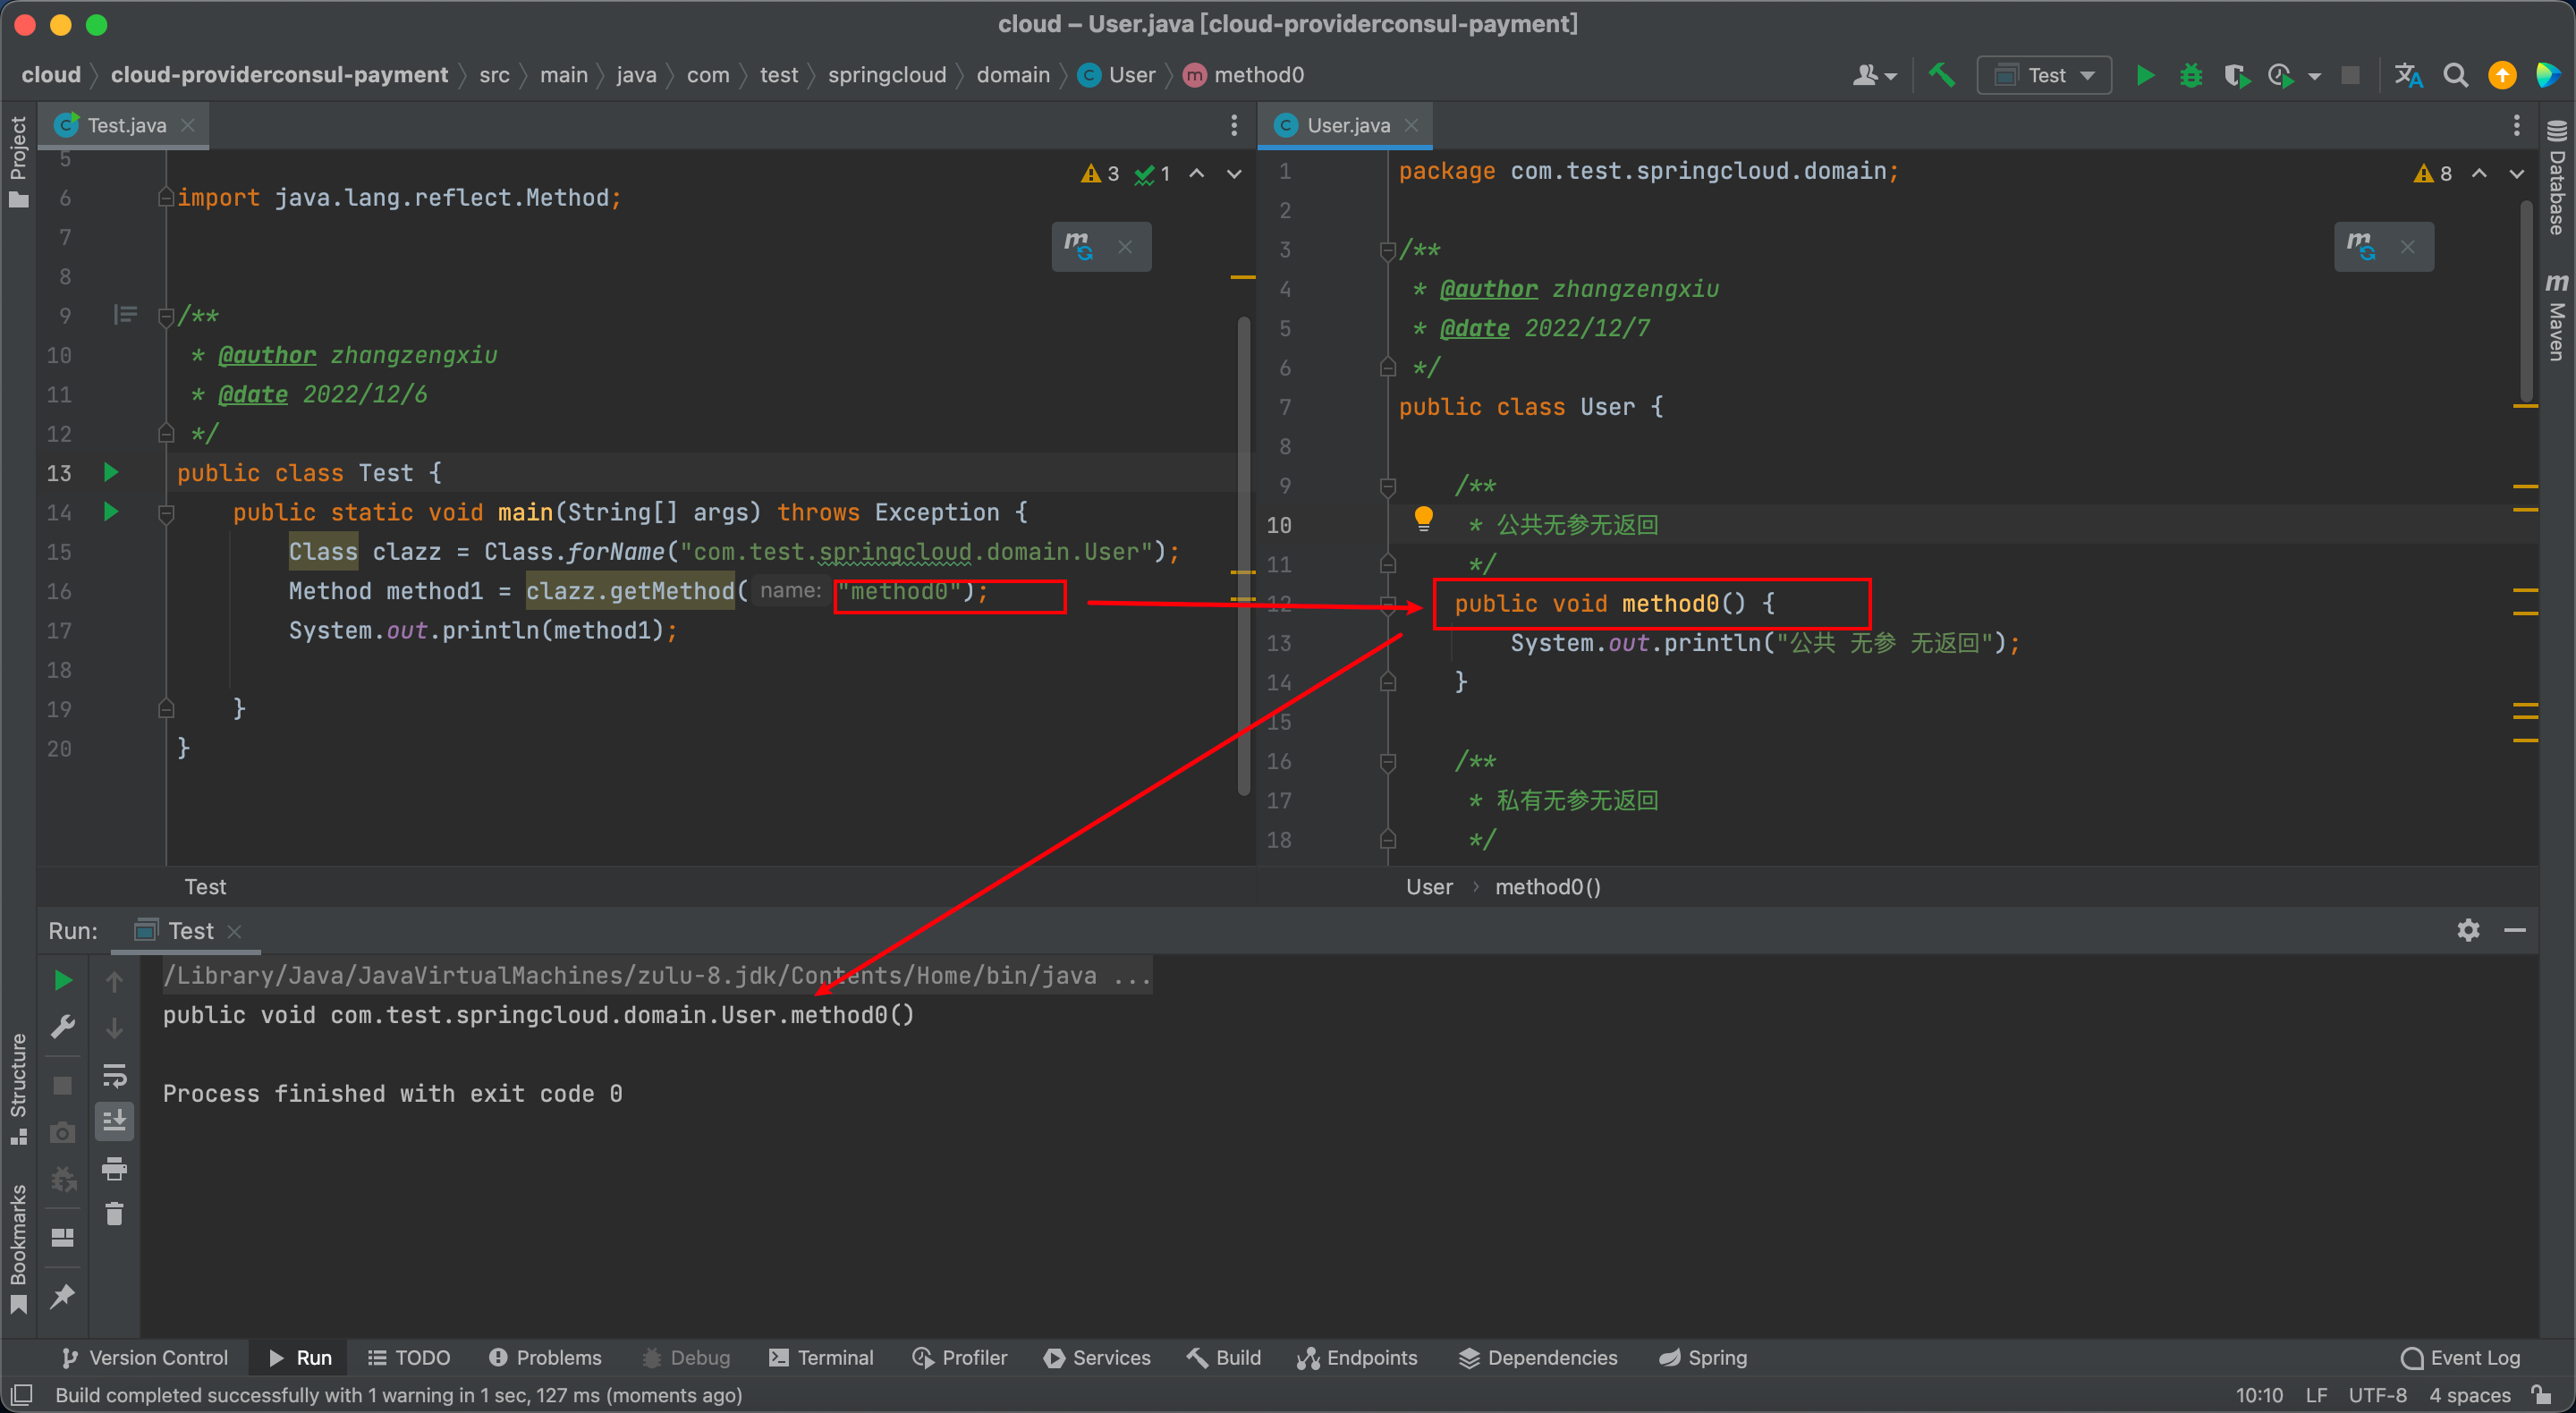Click the 10:10 cursor position in status bar

coord(2259,1394)
